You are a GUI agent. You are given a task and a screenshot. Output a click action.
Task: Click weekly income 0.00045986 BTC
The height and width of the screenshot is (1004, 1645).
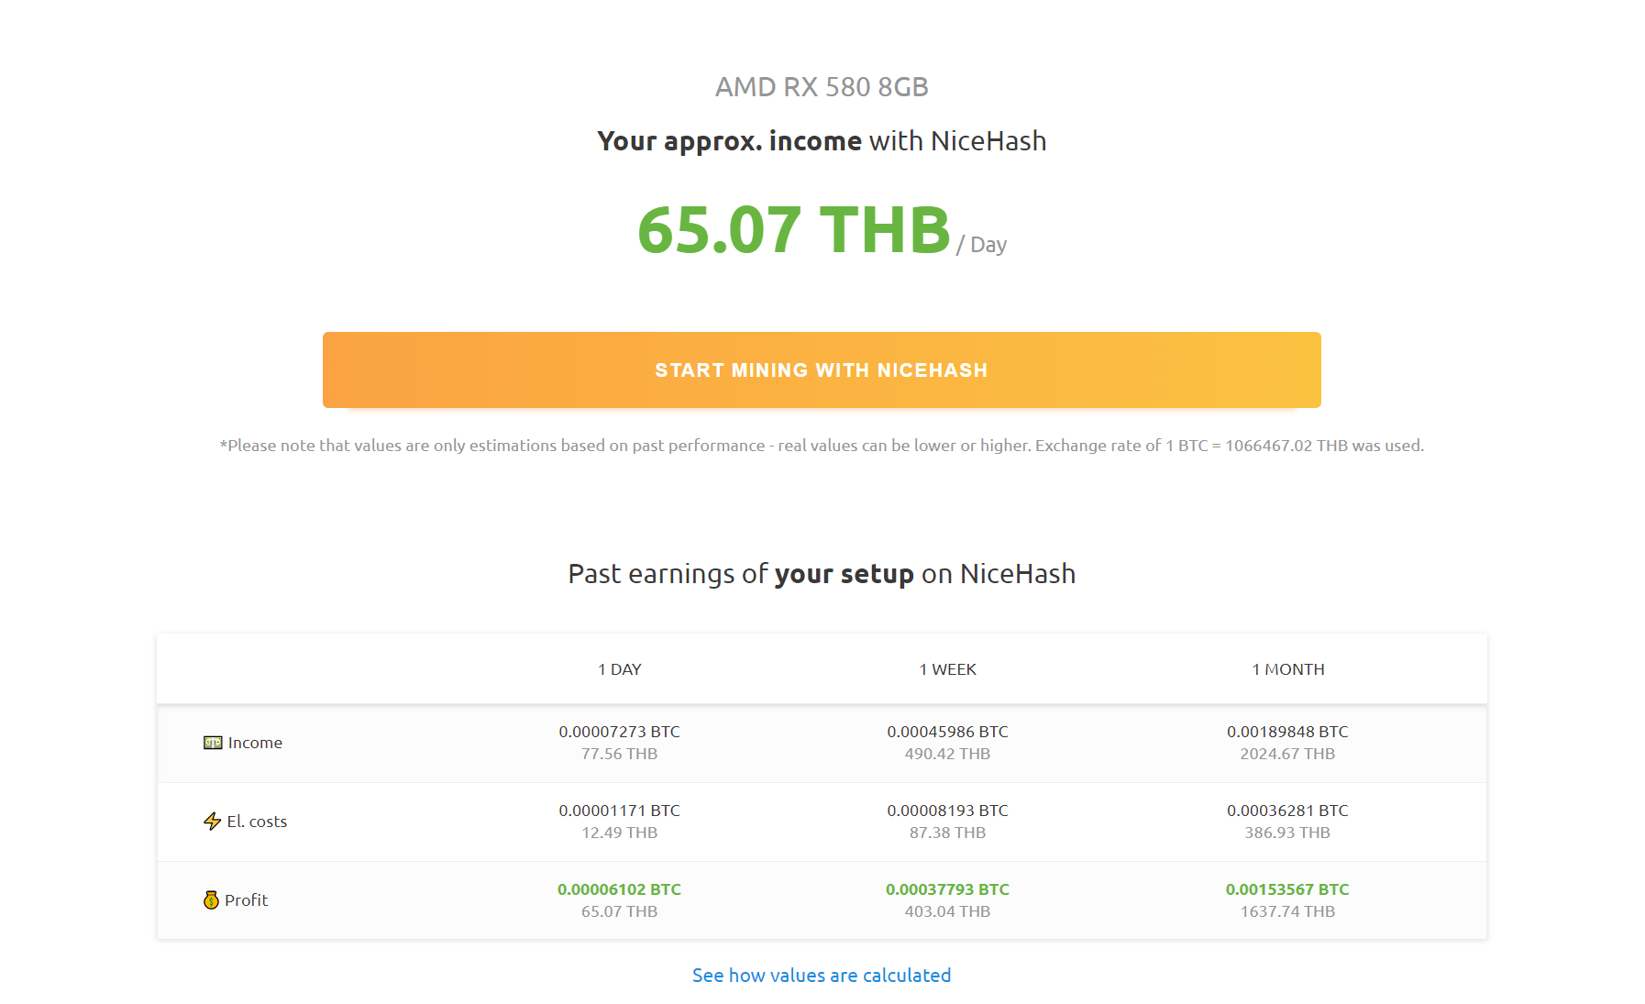click(948, 732)
